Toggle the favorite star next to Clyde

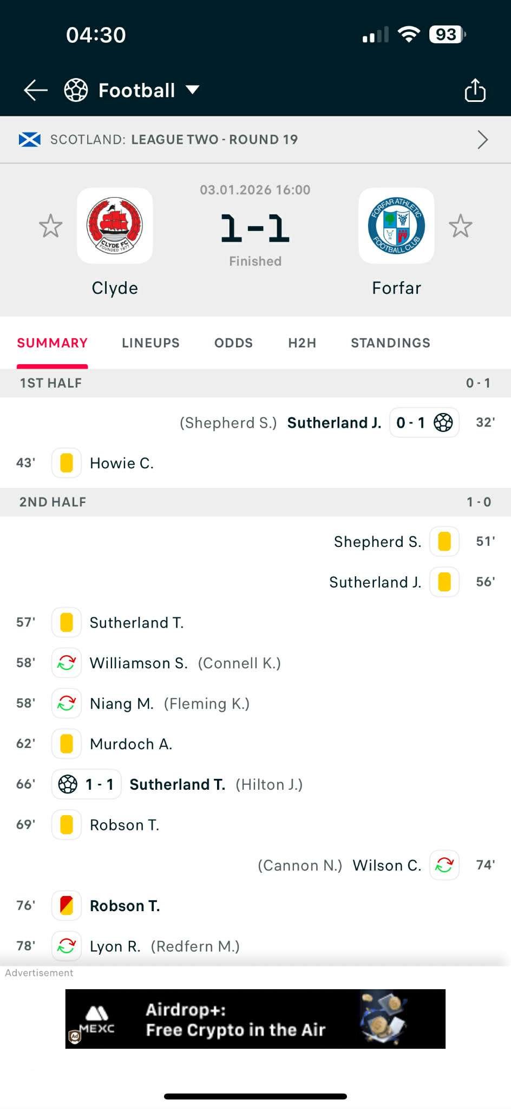click(x=50, y=226)
